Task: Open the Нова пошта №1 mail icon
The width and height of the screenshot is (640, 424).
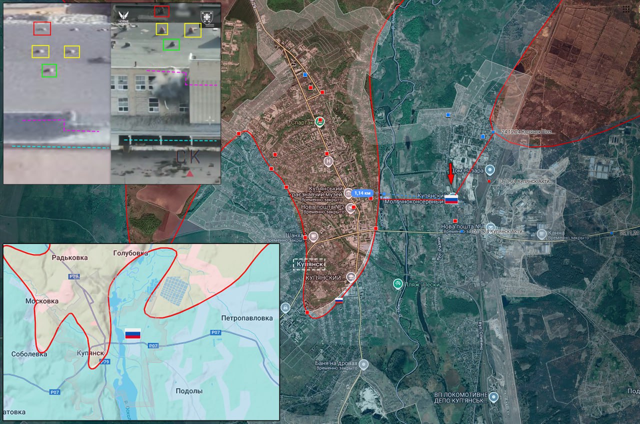Action: click(x=490, y=227)
